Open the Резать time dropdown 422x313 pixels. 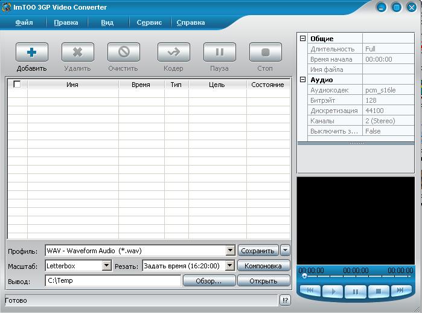230,266
